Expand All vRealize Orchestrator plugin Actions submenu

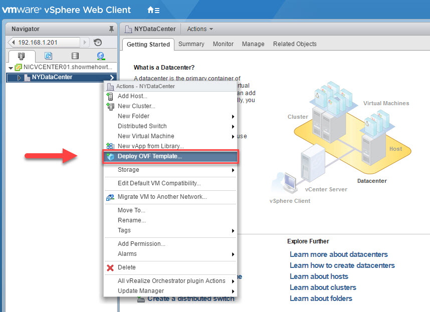233,281
